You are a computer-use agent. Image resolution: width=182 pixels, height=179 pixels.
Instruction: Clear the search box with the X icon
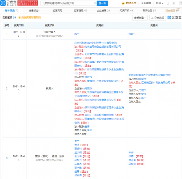click(95, 3)
